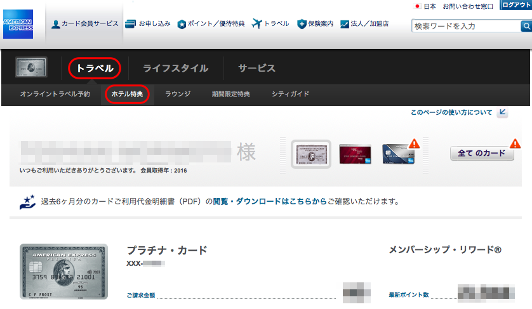Click the hand with stars icon
Screen dimensions: 532x309
(x=27, y=202)
